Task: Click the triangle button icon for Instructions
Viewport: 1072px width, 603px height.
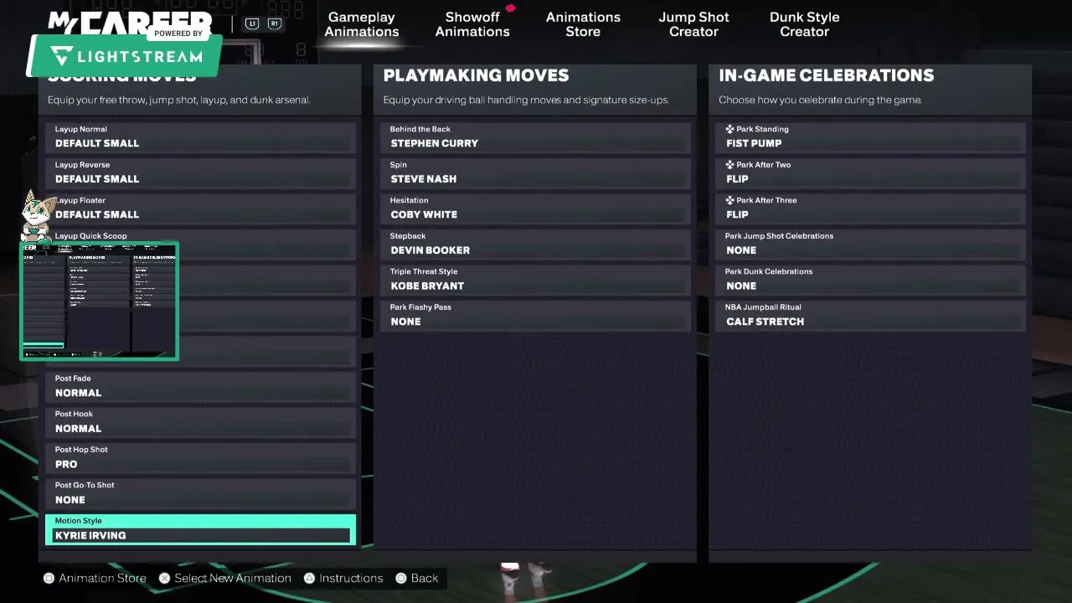Action: (309, 578)
